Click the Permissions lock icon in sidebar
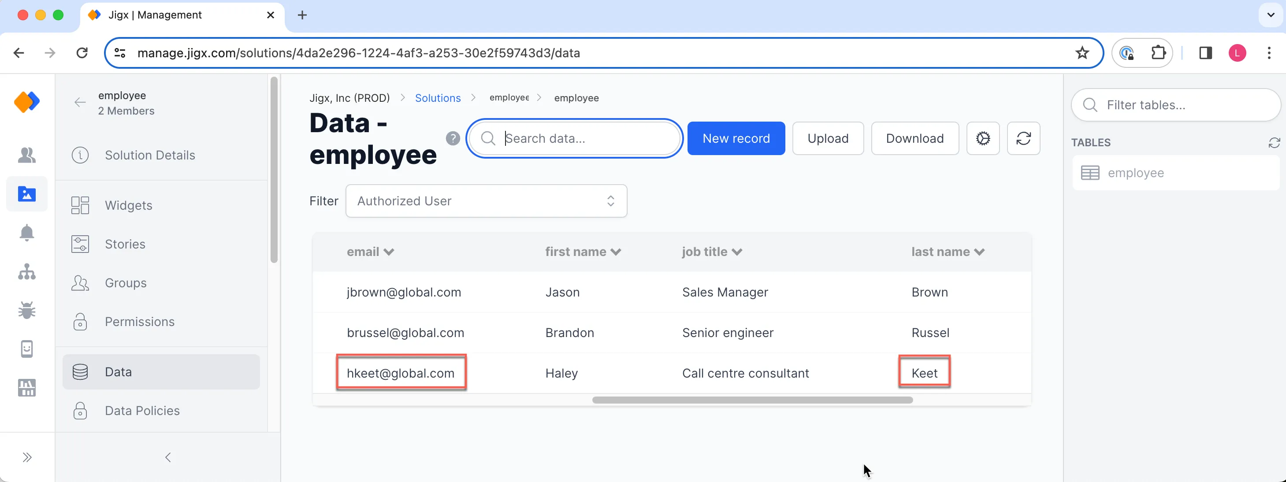This screenshot has height=482, width=1286. coord(80,321)
